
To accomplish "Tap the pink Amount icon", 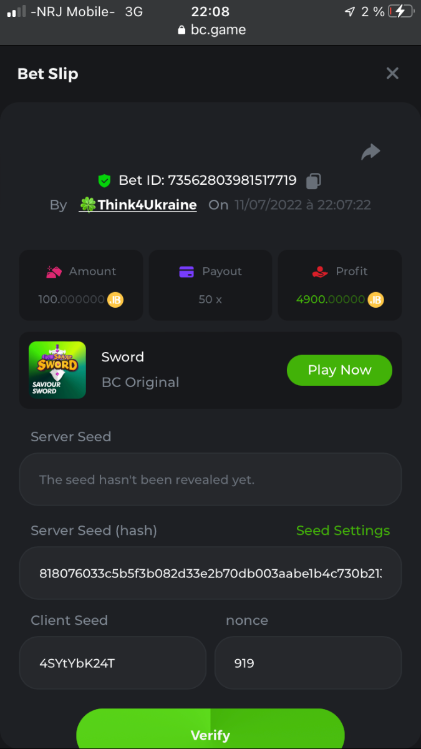I will click(54, 272).
